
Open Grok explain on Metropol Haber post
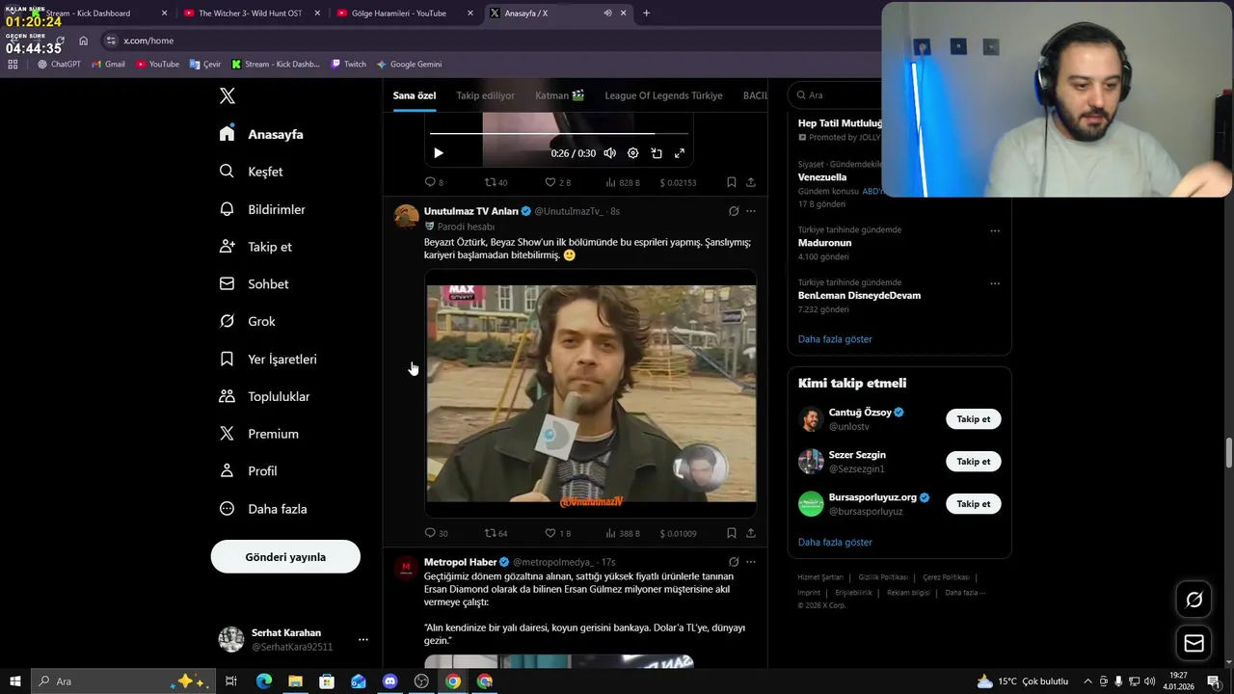pos(734,562)
